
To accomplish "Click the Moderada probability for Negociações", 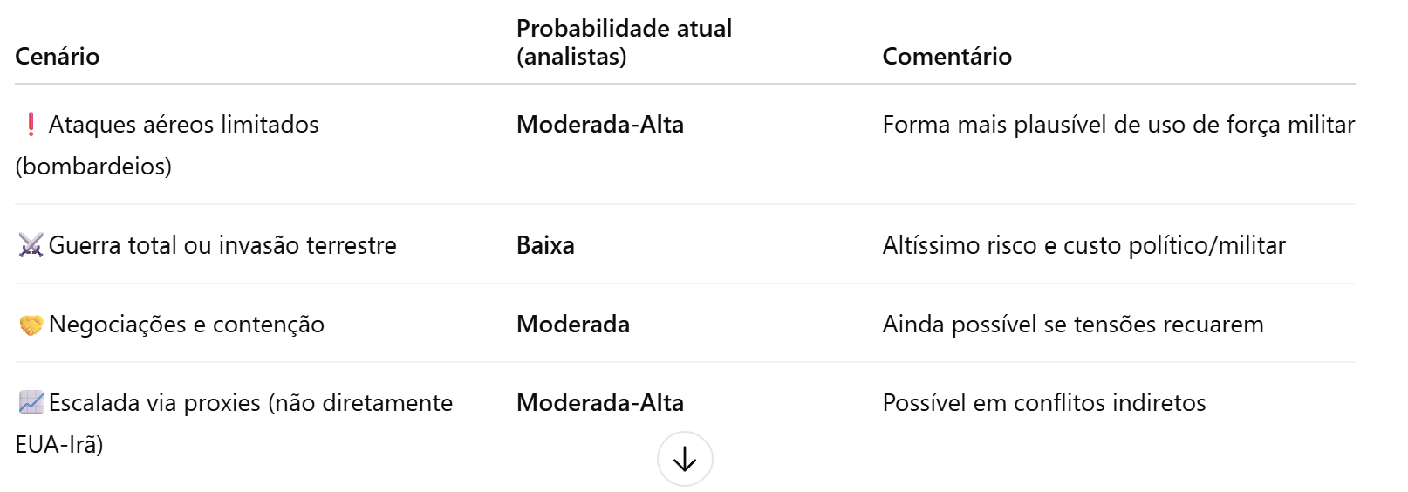I will (x=573, y=325).
